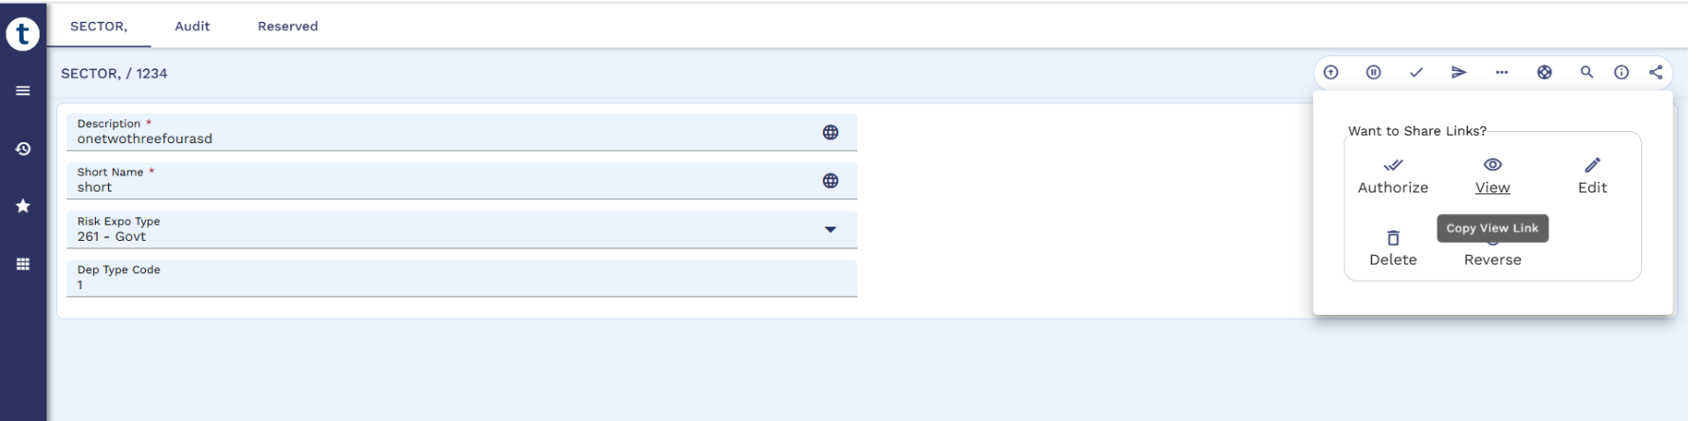Copy the Delete share link
This screenshot has width=1702, height=421.
[1392, 248]
